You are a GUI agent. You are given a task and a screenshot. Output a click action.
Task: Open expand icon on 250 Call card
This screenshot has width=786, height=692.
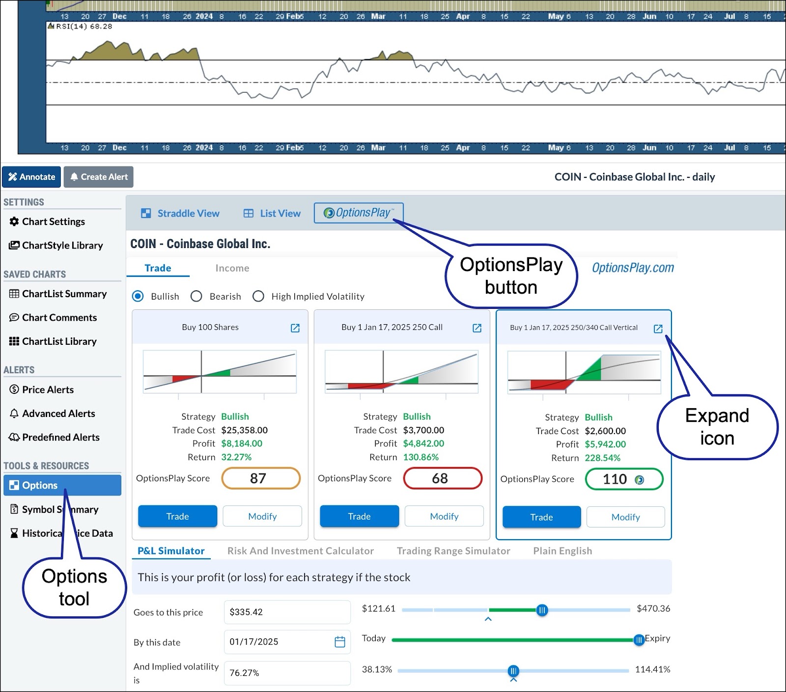(x=477, y=328)
